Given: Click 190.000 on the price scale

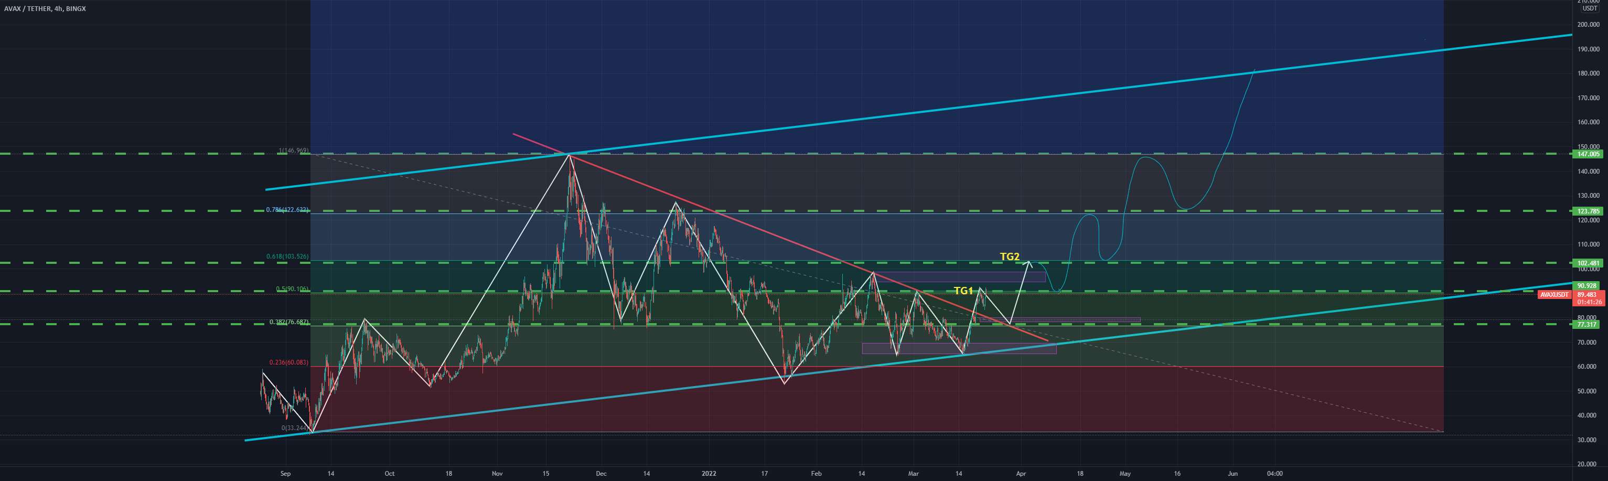Looking at the screenshot, I should click(x=1588, y=49).
